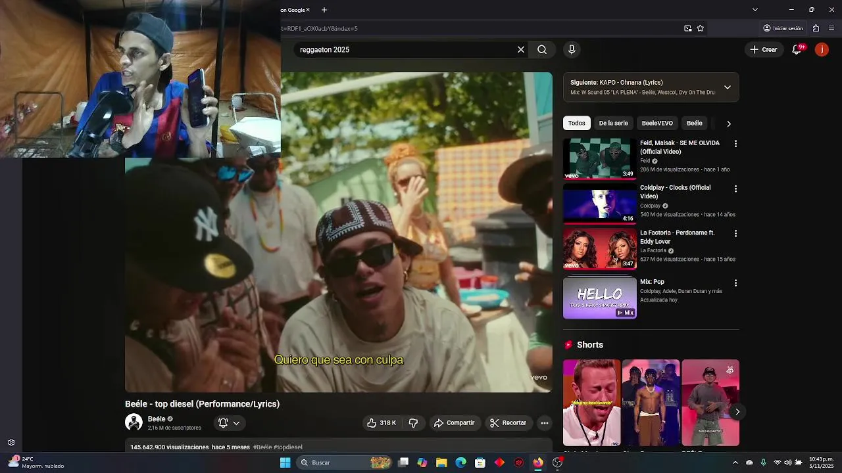Dislike the video with the thumbs-down
The image size is (842, 473).
pyautogui.click(x=413, y=423)
